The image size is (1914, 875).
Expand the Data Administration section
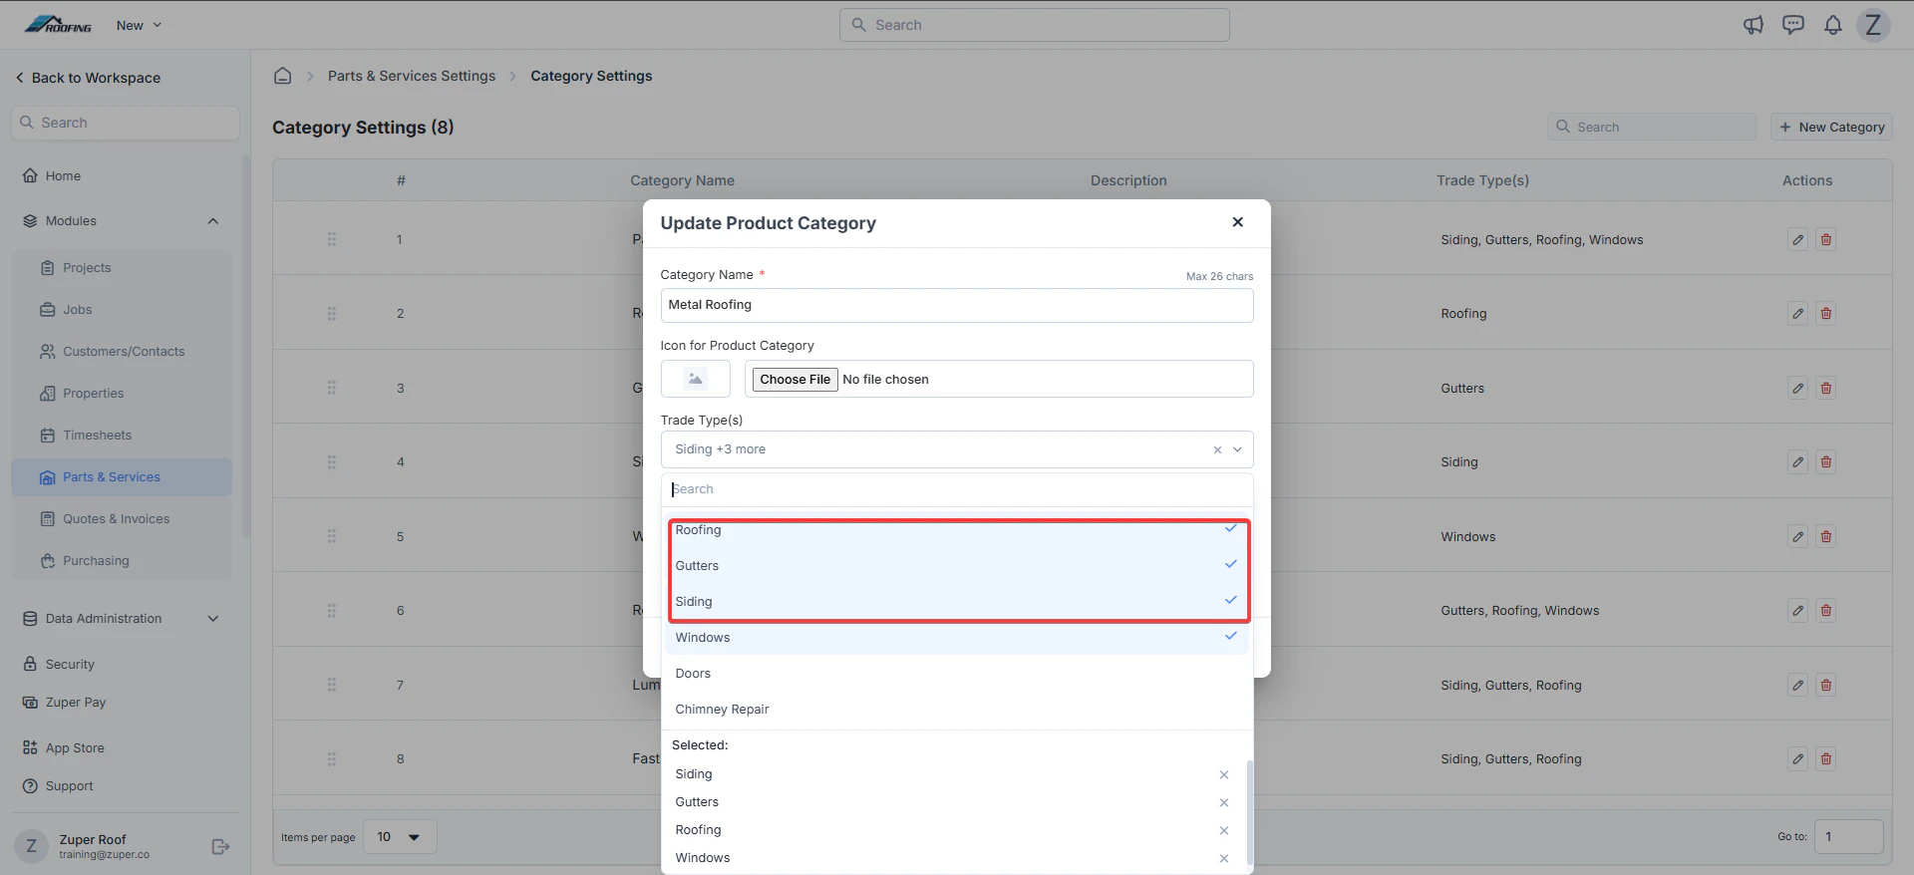[212, 619]
